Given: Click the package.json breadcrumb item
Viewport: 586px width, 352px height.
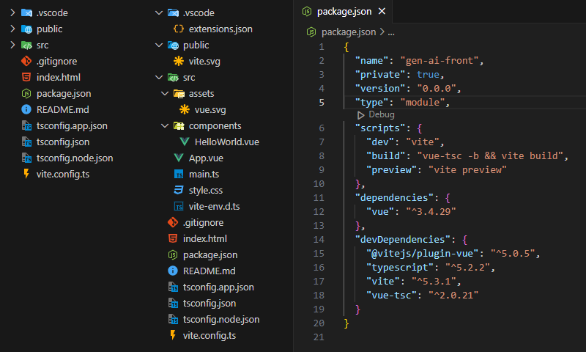Looking at the screenshot, I should (x=349, y=32).
